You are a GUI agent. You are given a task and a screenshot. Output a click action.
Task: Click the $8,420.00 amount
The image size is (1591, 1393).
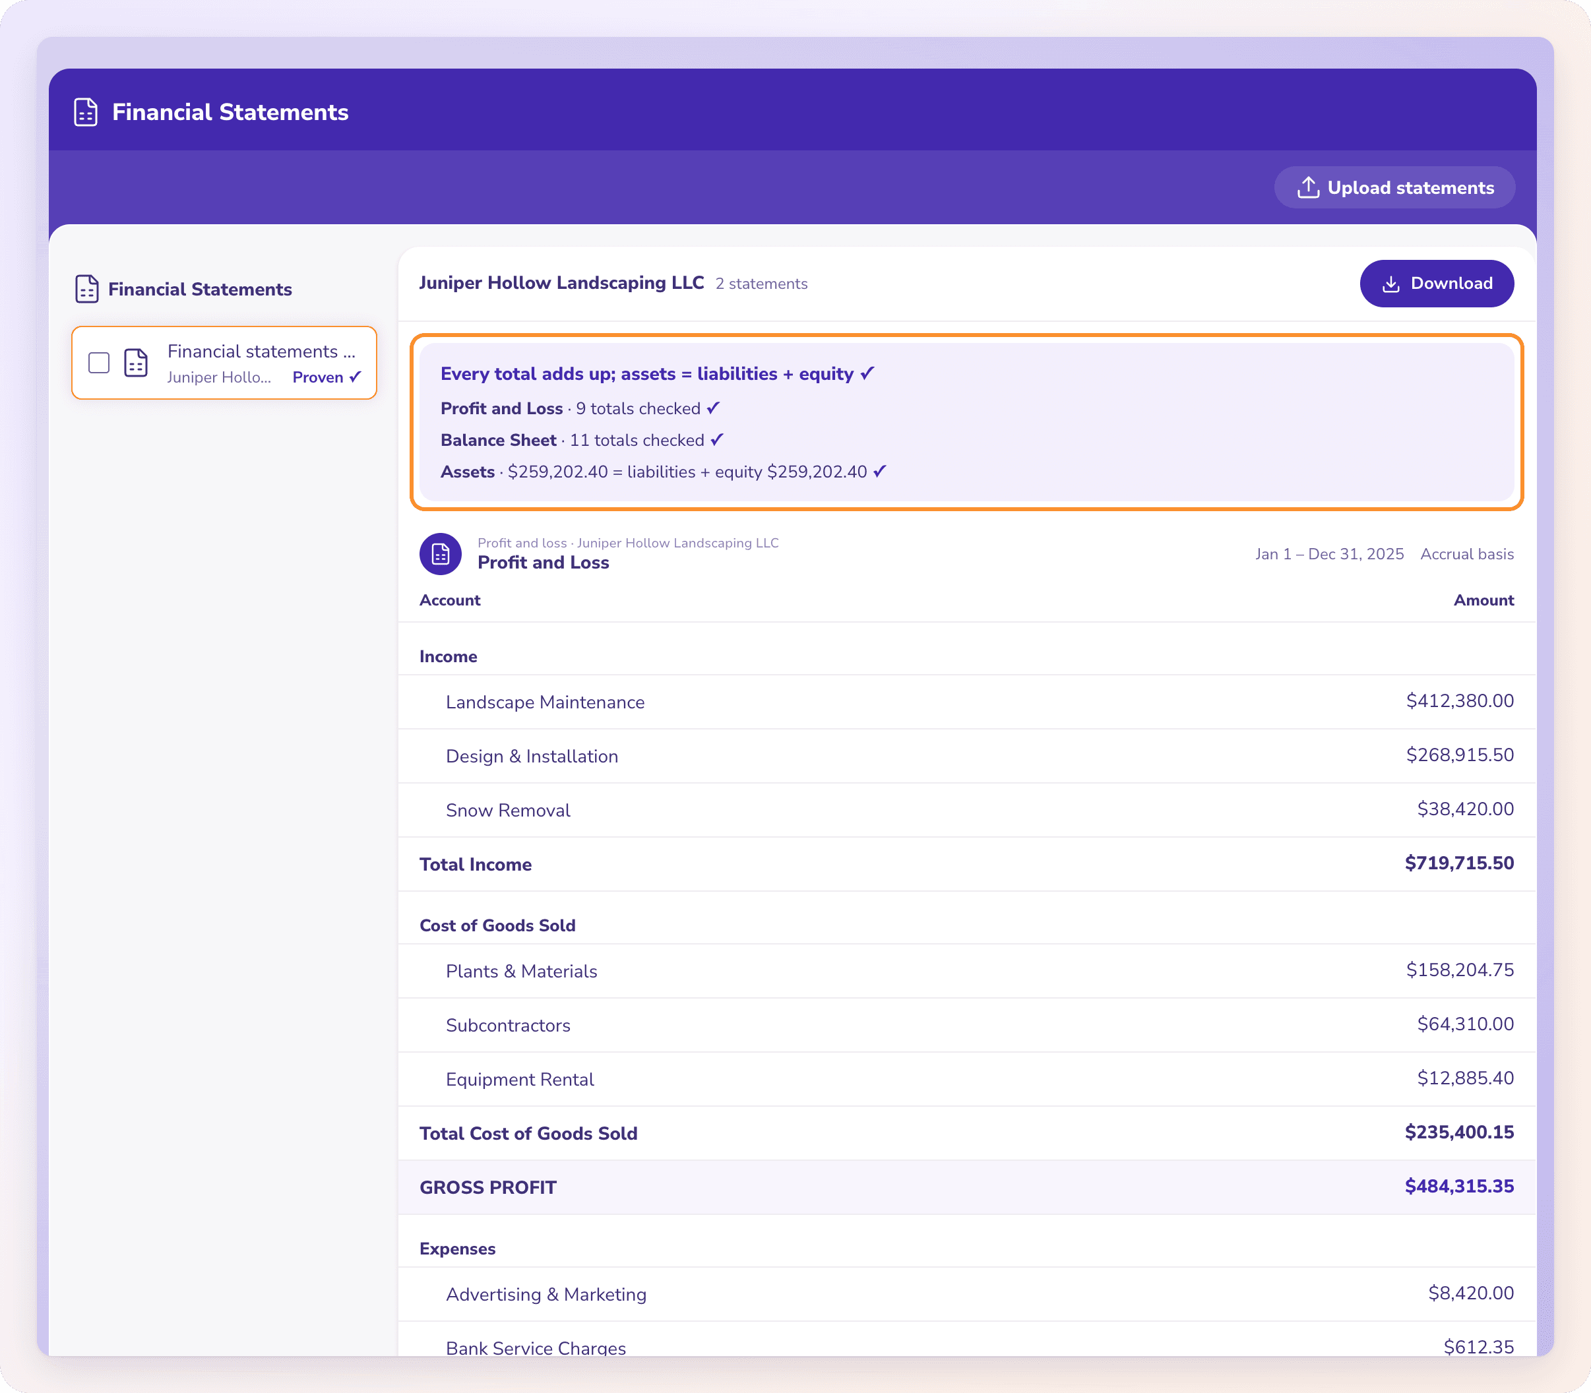(x=1470, y=1293)
